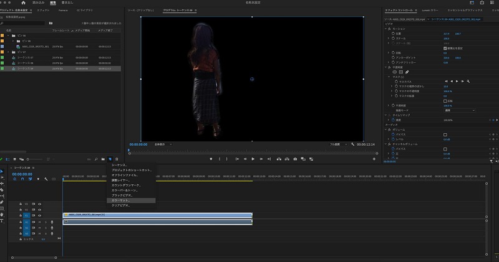Viewport: 499px width, 262px height.
Task: Open the Program monitor button editor plus
Action: 374,159
